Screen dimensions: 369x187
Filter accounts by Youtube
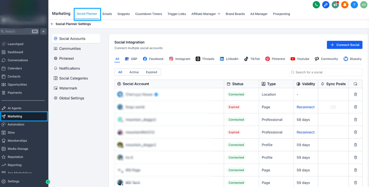300,59
